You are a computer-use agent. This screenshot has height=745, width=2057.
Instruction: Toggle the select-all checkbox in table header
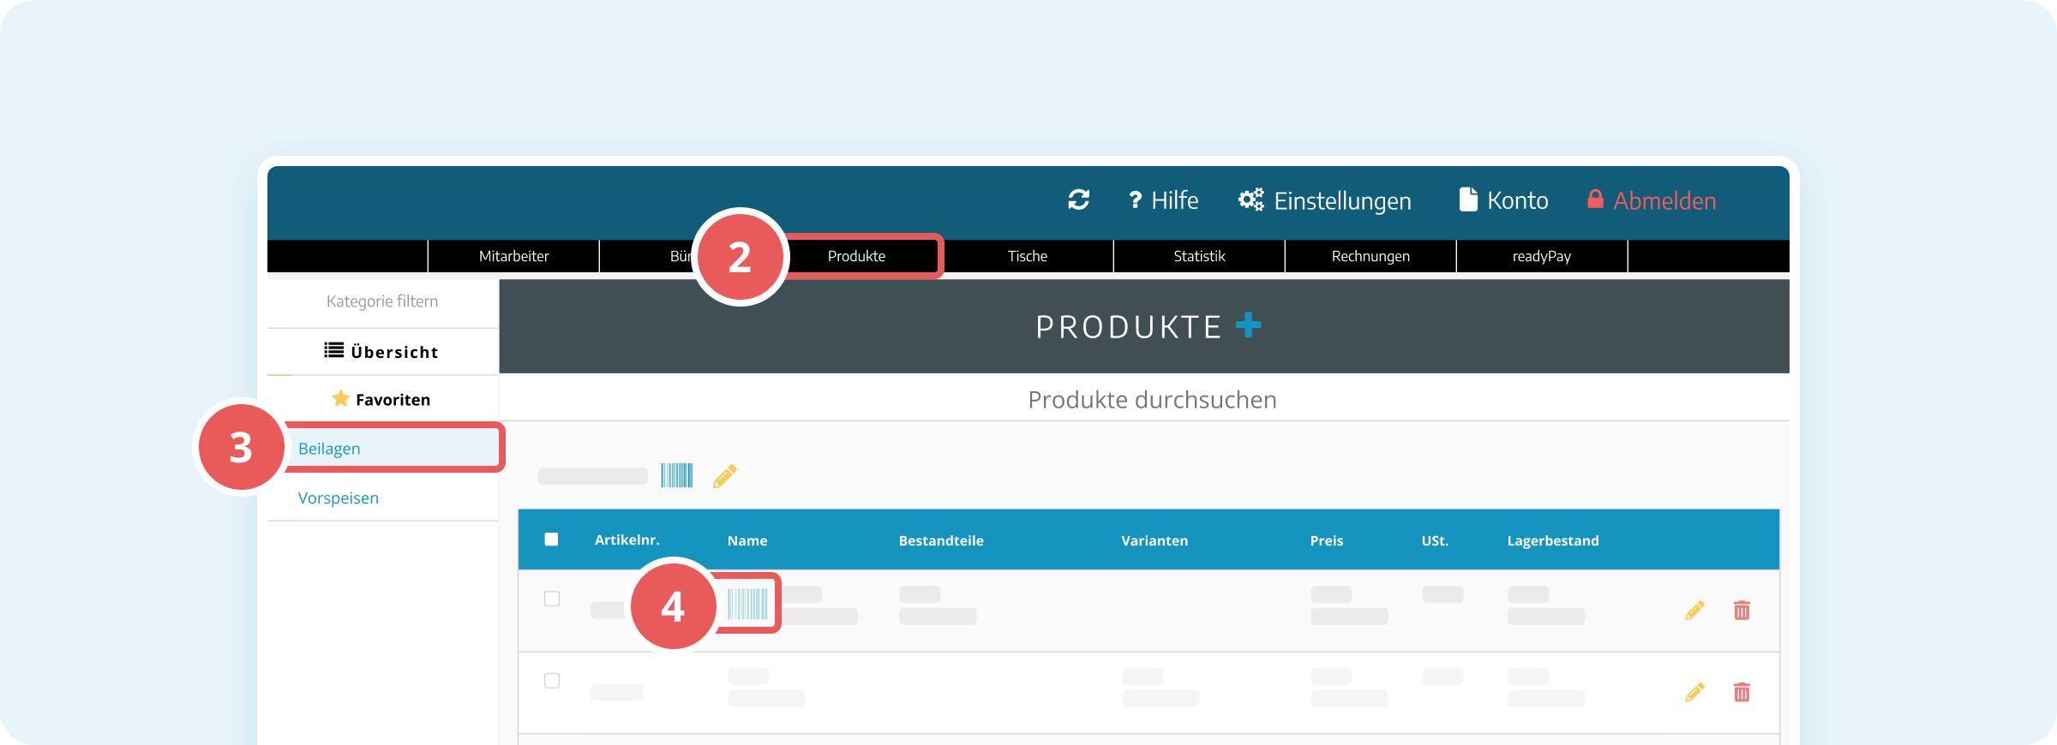(x=551, y=539)
